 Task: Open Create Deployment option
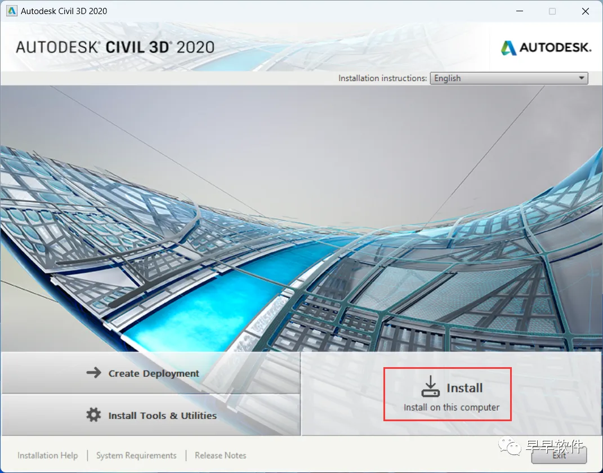(150, 373)
